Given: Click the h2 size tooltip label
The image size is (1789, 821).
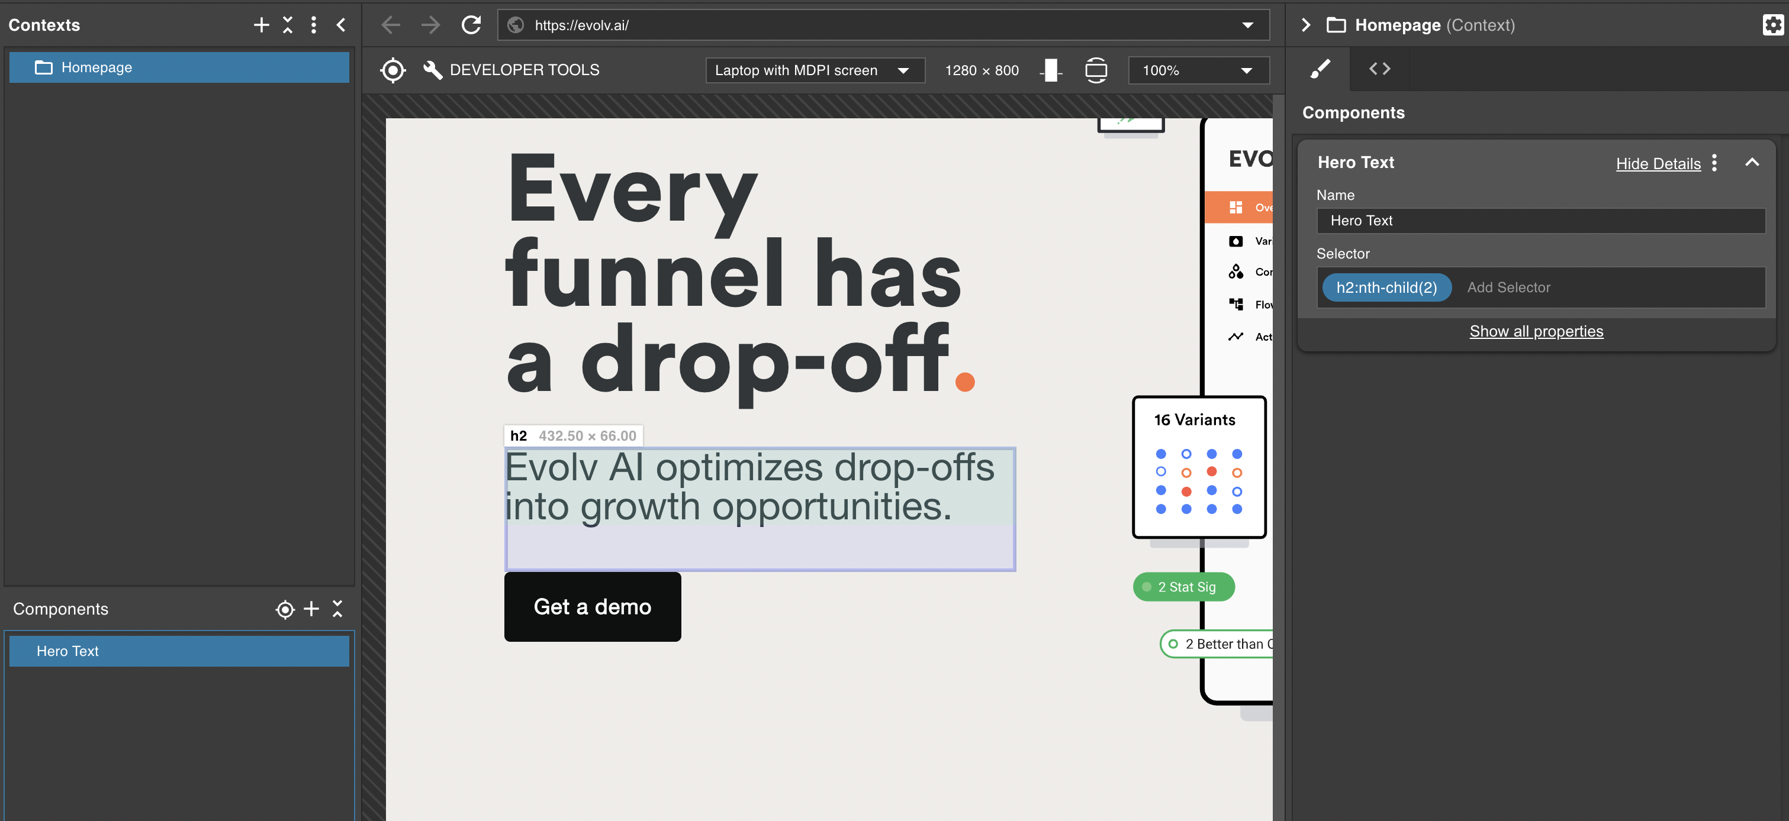Looking at the screenshot, I should (574, 436).
